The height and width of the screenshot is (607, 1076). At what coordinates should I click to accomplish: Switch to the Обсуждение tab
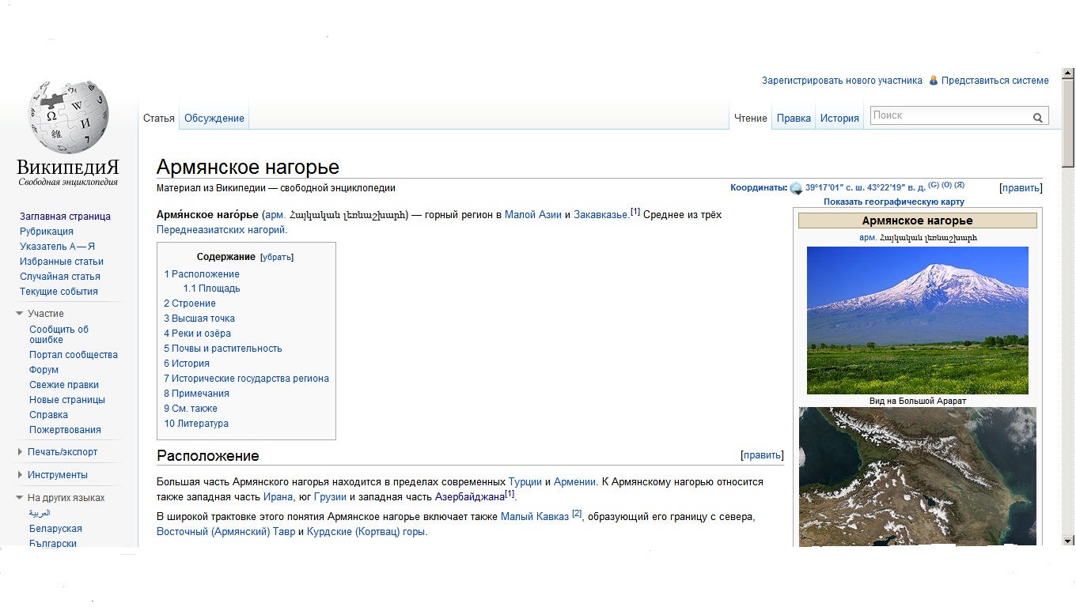pos(214,119)
